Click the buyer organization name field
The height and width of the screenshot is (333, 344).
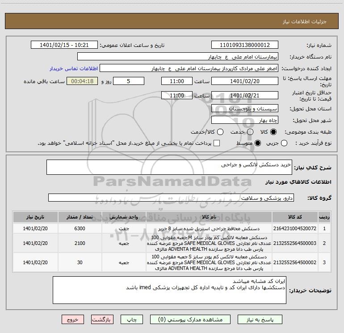click(x=178, y=56)
